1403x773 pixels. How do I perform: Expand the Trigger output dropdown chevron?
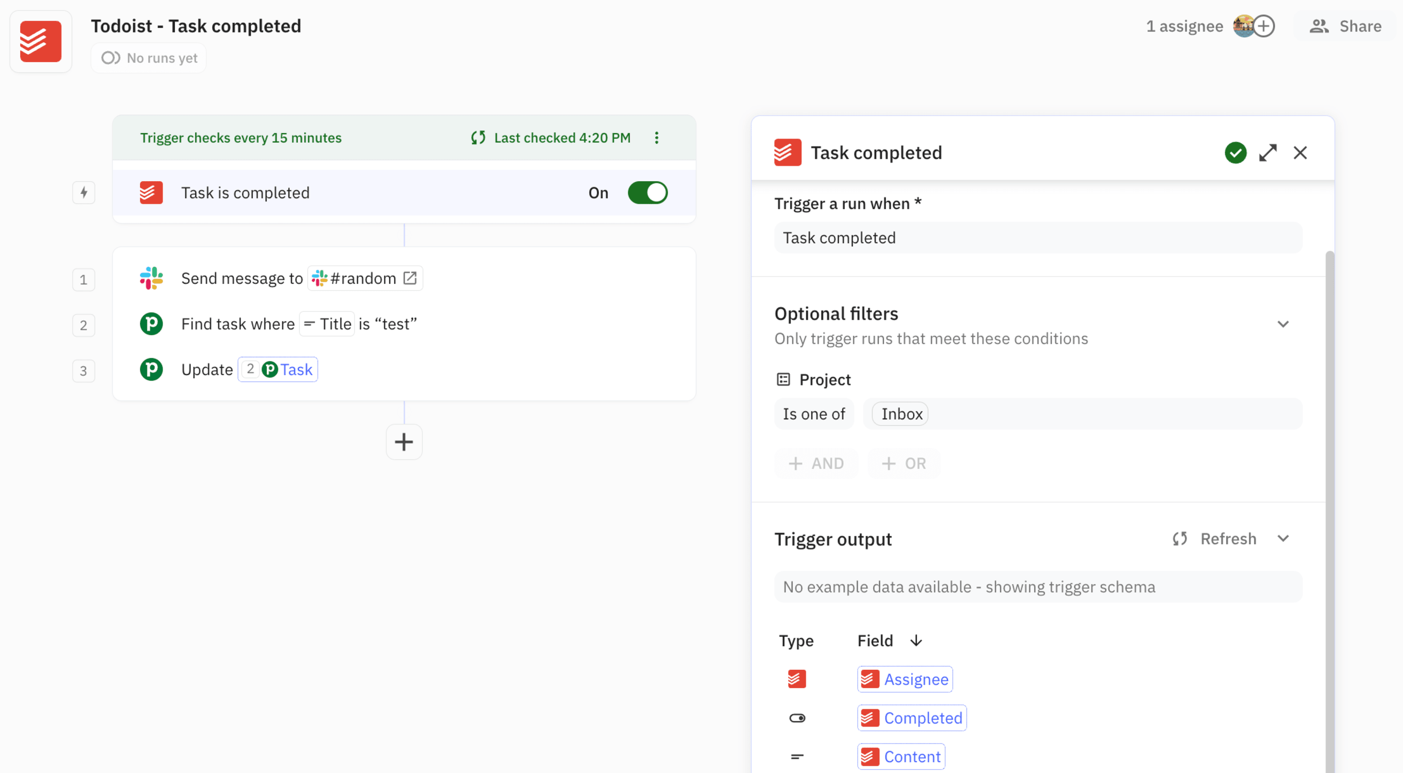(1283, 539)
